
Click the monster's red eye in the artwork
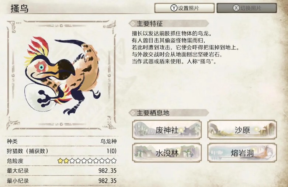click(x=41, y=67)
